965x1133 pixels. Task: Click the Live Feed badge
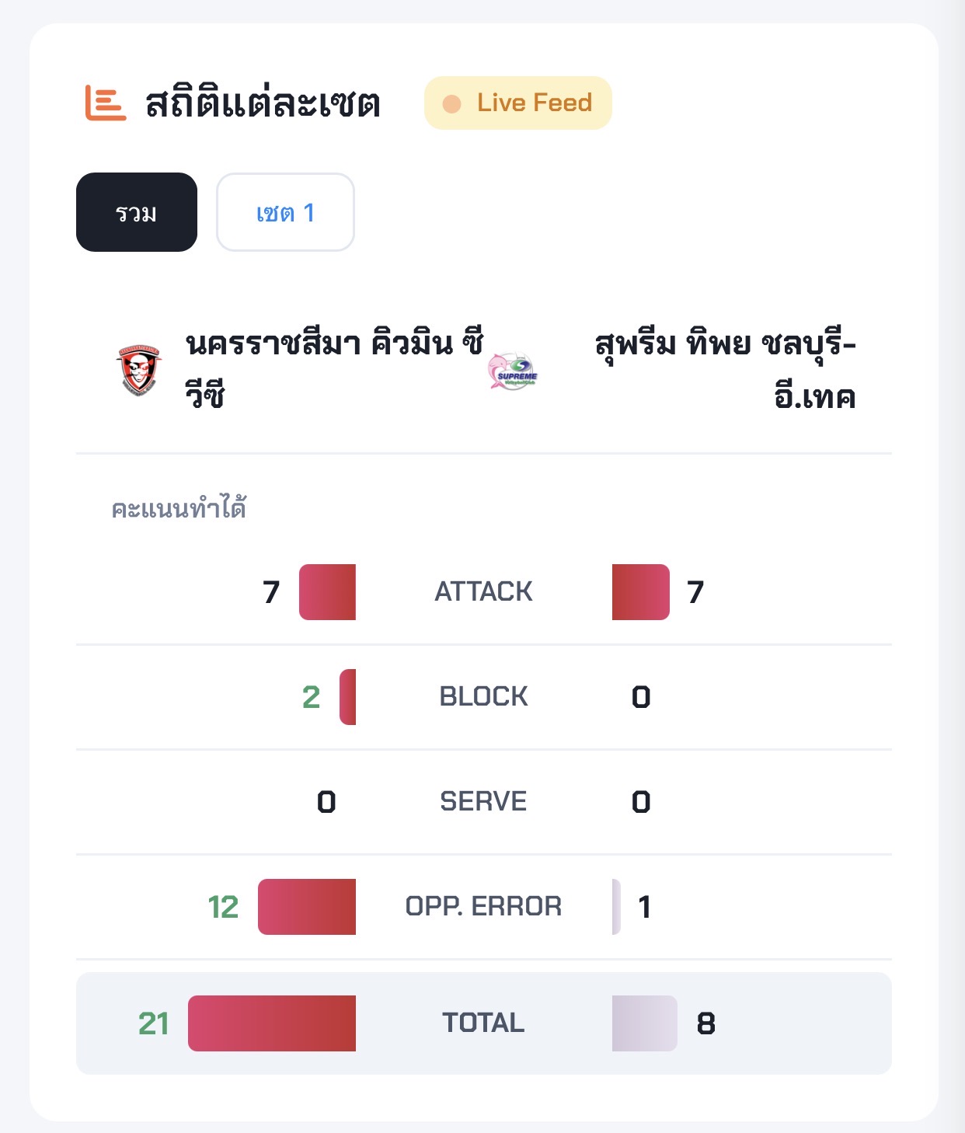coord(518,103)
